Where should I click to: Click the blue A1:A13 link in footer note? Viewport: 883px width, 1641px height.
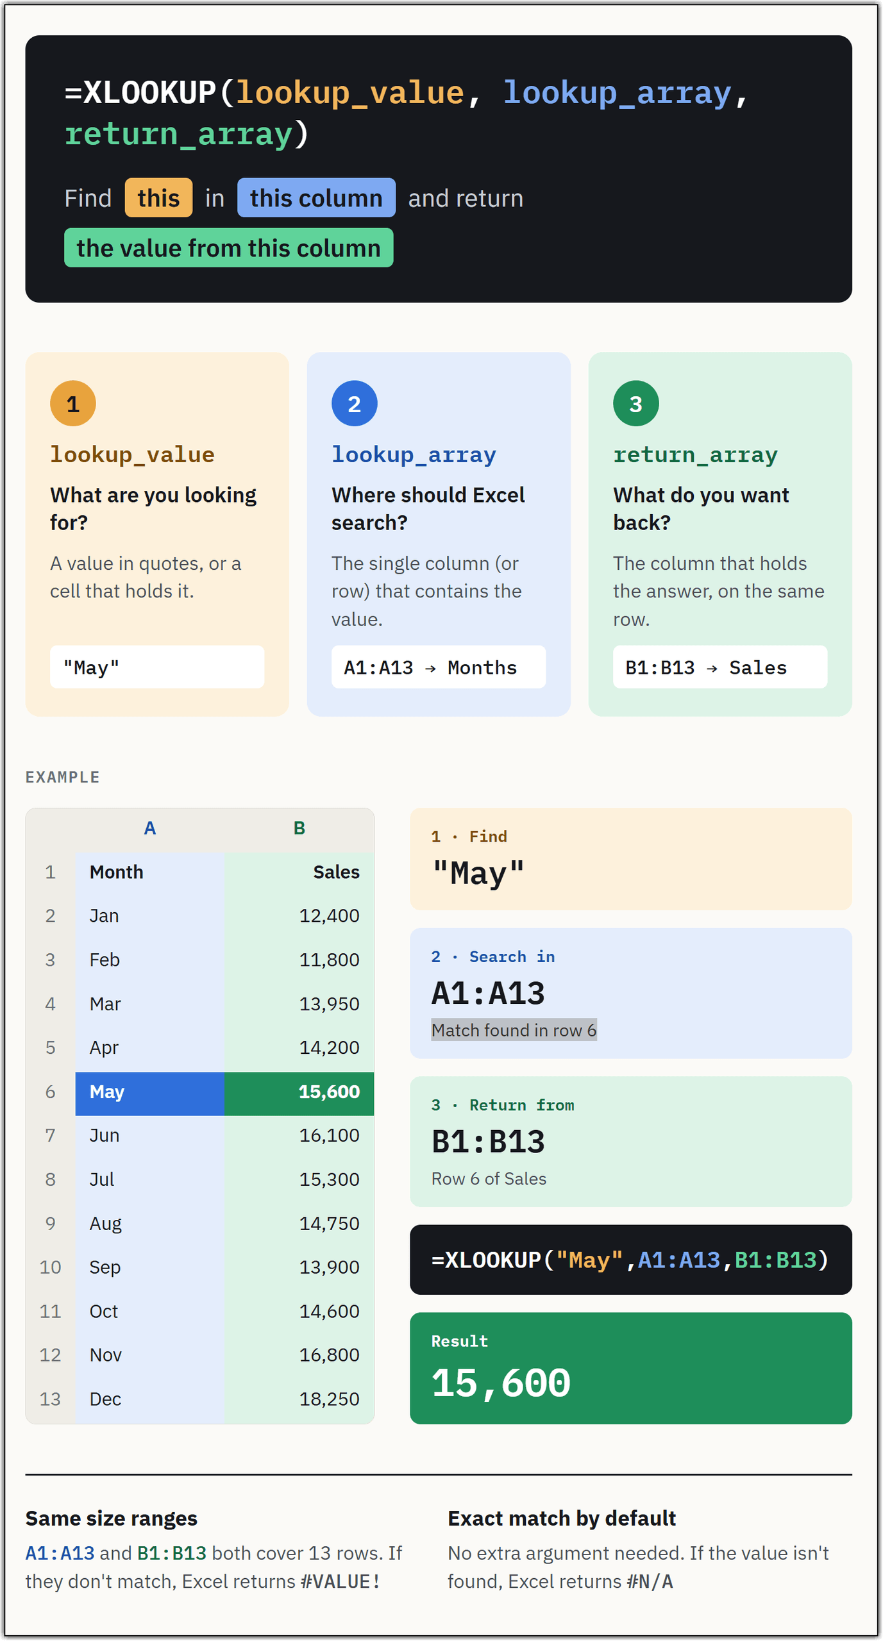coord(60,1554)
